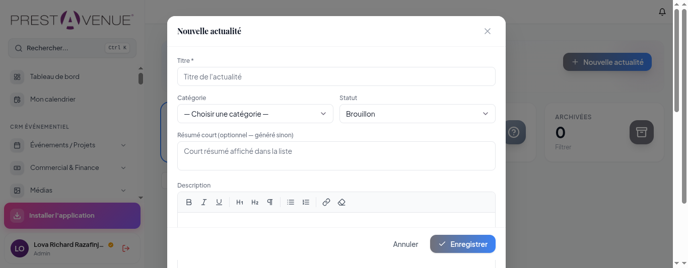The image size is (688, 268).
Task: Insert a hyperlink in description
Action: pyautogui.click(x=326, y=202)
